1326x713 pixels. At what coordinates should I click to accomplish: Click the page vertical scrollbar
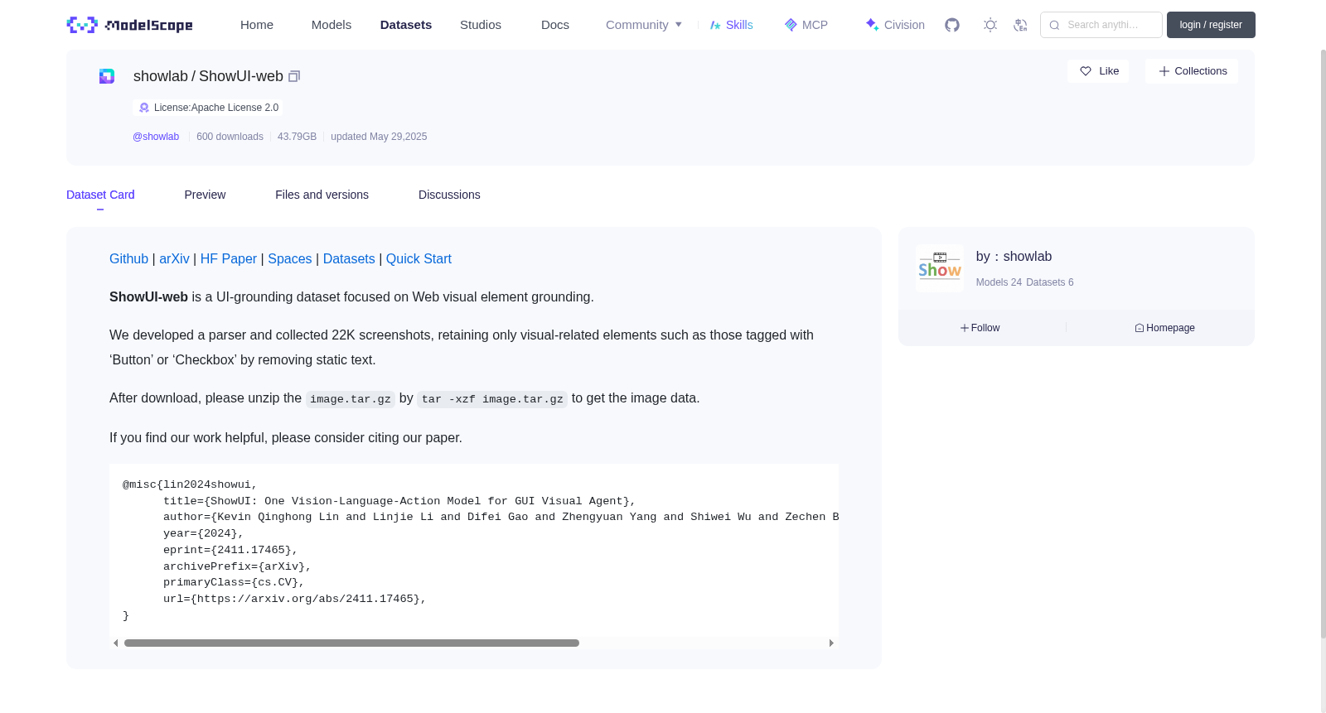click(x=1323, y=344)
